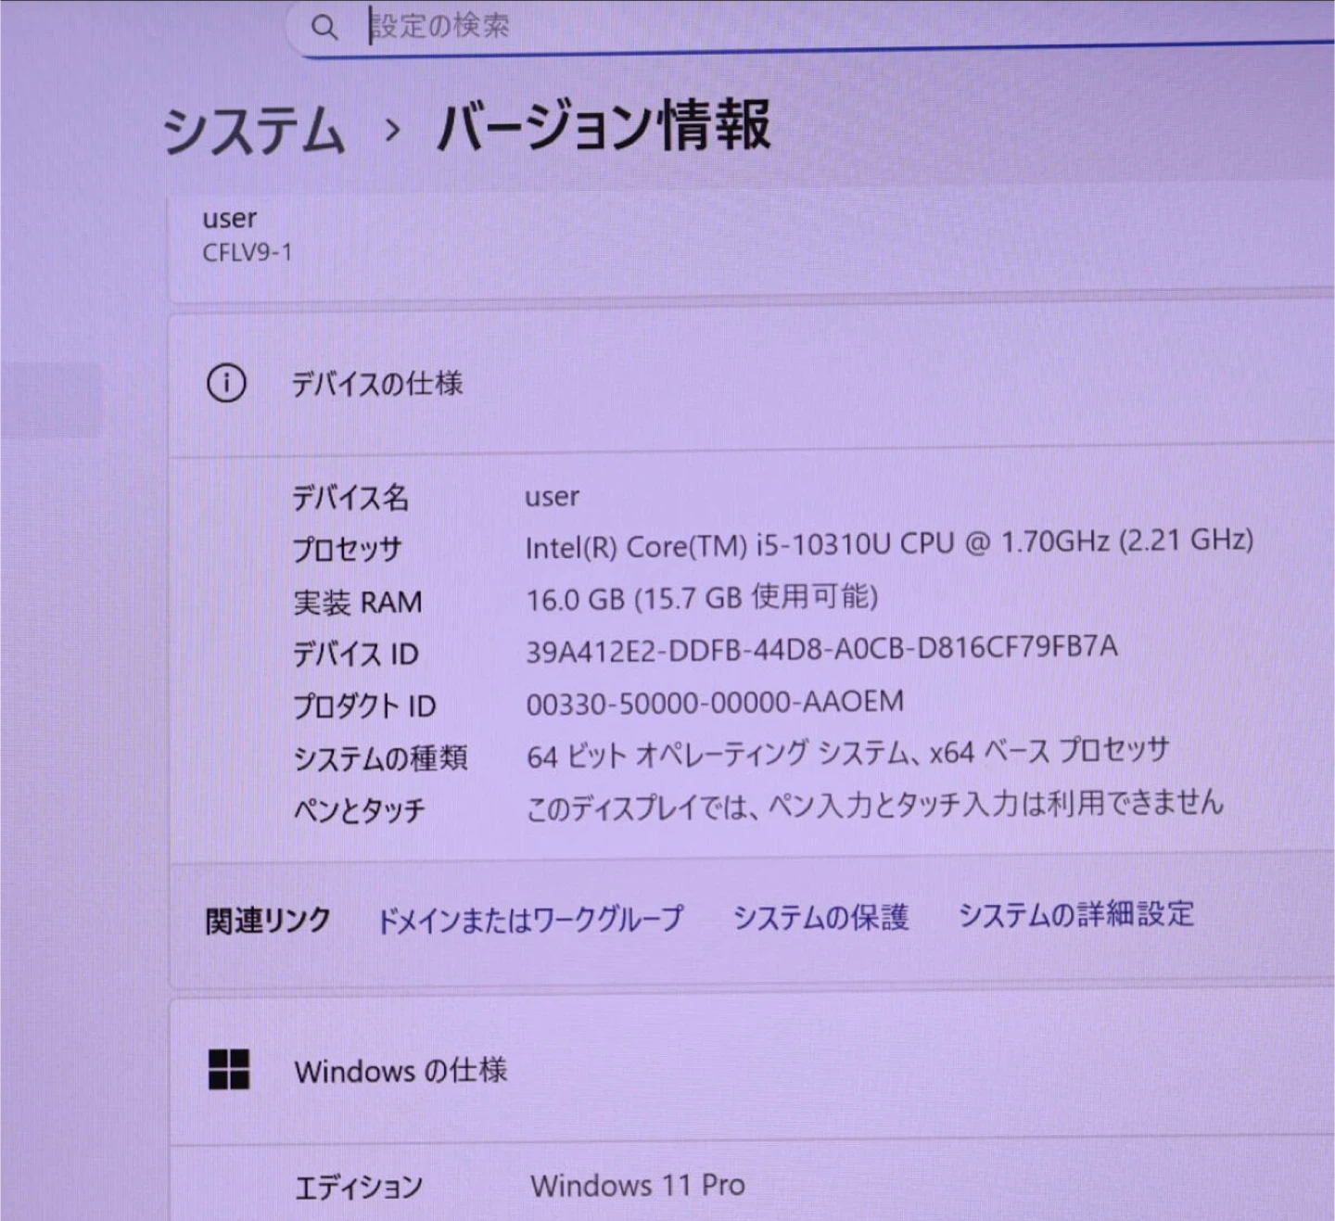Collapse the Windows の仕様 section header
Screen dimensions: 1335x1221
(x=742, y=1071)
